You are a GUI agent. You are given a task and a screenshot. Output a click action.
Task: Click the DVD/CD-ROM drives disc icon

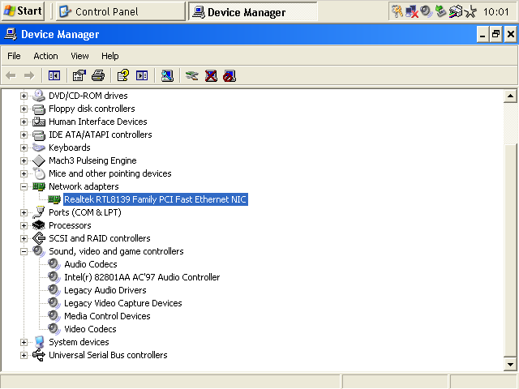coord(39,96)
